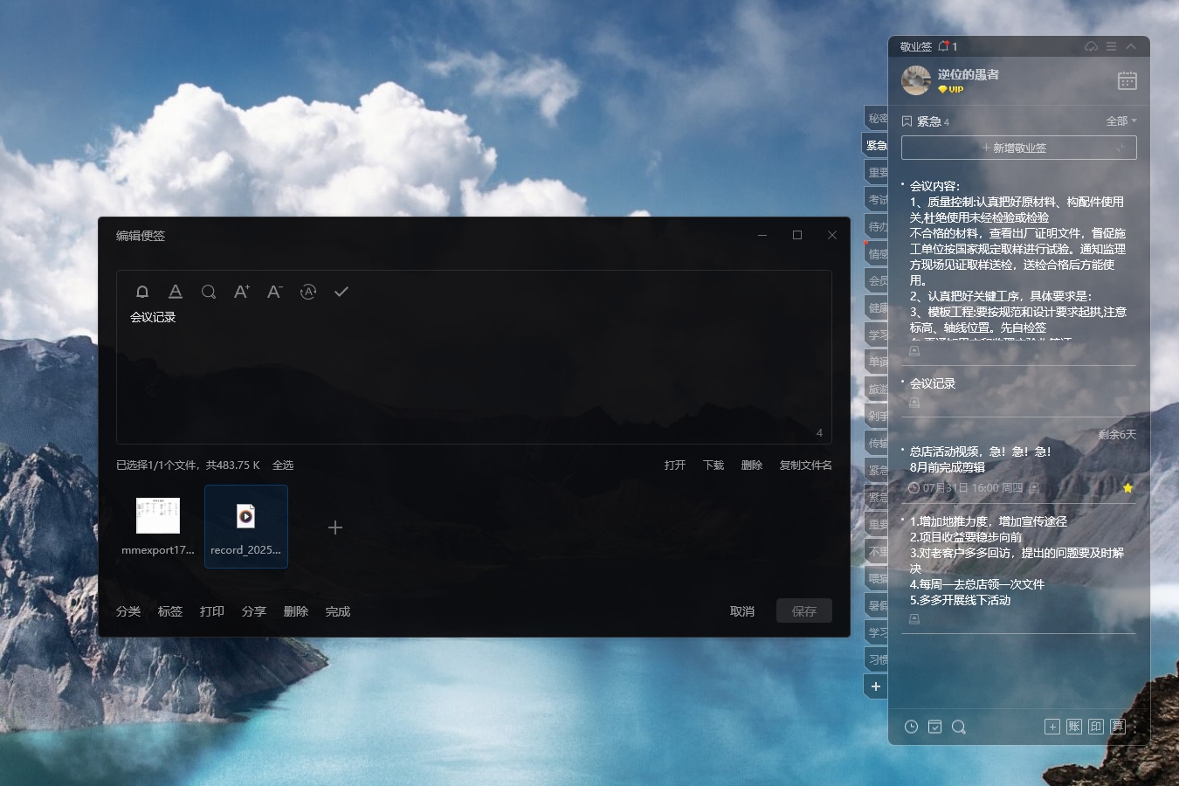The height and width of the screenshot is (786, 1179).
Task: Decrease font size with the A- icon
Action: 275,292
